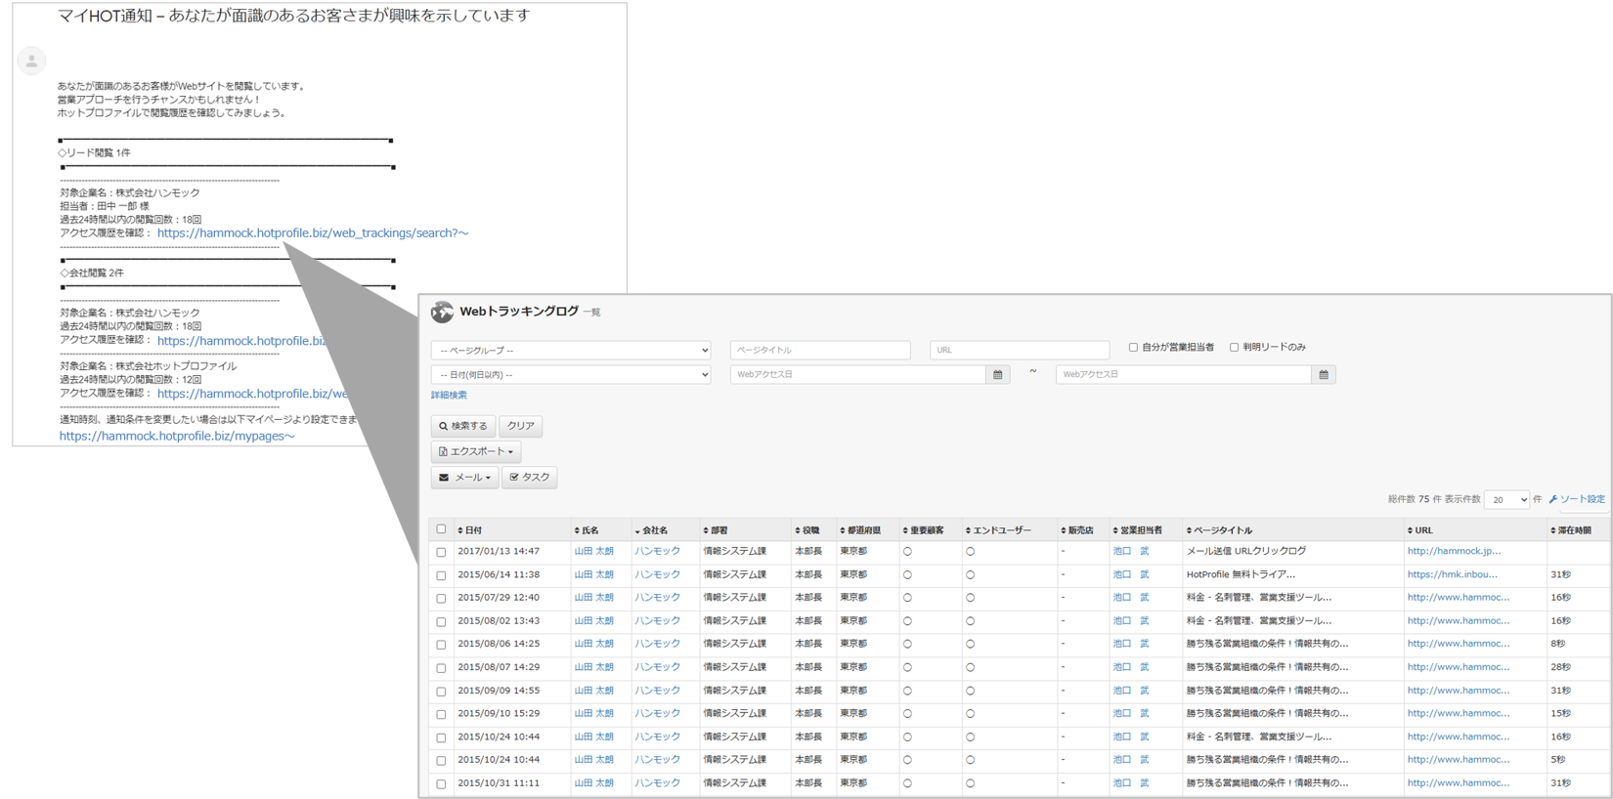
Task: Toggle 自分が営業担当者 checkbox
Action: pyautogui.click(x=1133, y=347)
